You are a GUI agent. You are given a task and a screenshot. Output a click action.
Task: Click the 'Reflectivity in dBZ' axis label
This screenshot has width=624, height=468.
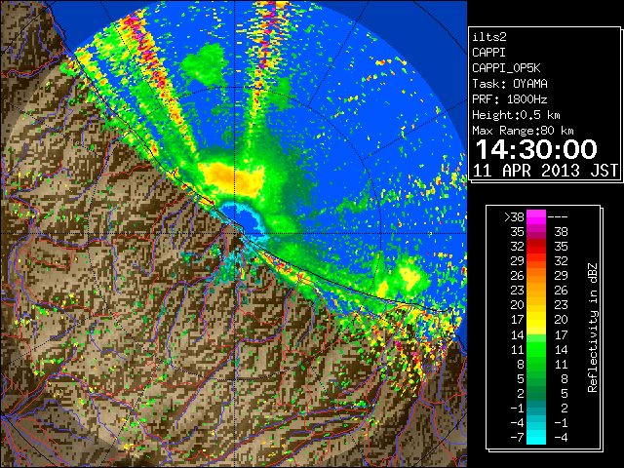coord(593,328)
